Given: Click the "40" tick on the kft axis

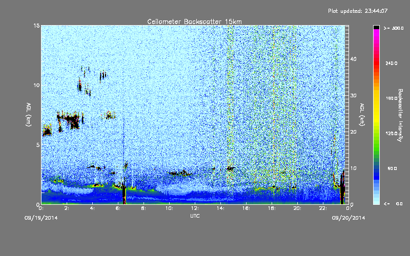Looking at the screenshot, I should 353,59.
